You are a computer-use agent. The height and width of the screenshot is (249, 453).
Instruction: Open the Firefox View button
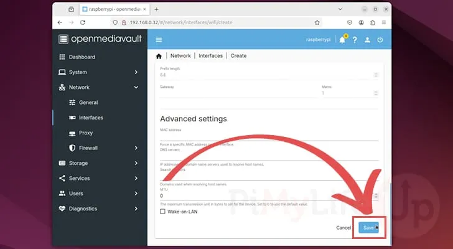click(x=71, y=9)
